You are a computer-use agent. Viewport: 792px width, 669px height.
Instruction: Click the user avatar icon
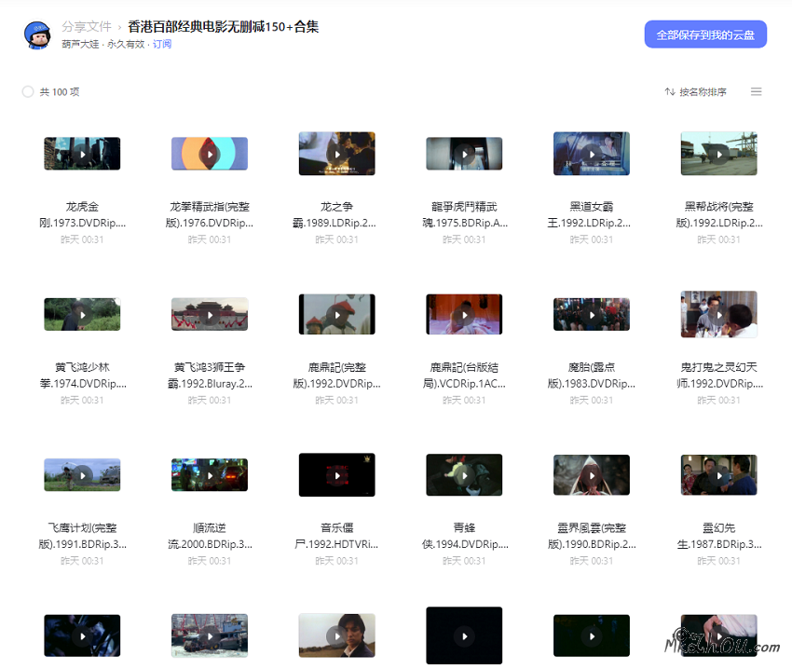click(35, 34)
